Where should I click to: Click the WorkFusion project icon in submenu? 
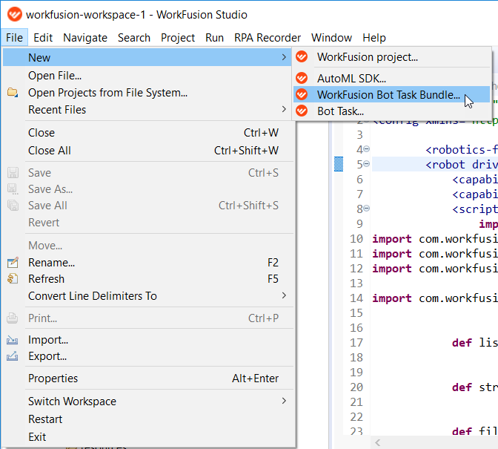coord(302,57)
